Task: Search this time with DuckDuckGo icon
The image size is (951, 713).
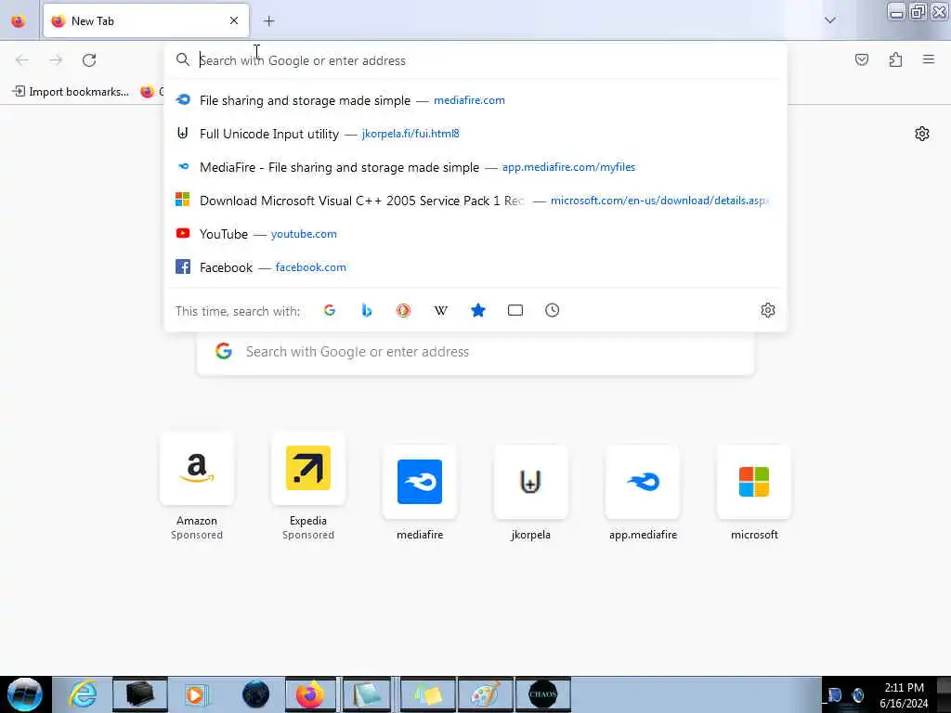Action: point(403,310)
